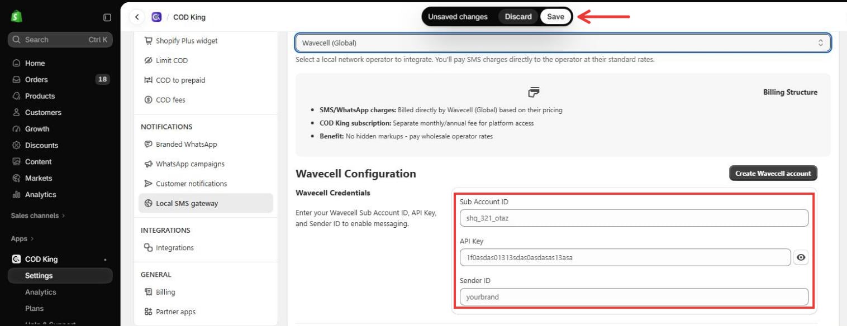Click the Customers person icon

[17, 112]
